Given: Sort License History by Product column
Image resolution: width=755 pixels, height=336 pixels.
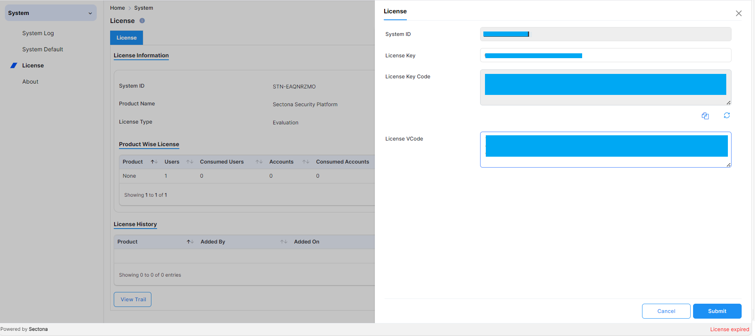Looking at the screenshot, I should [x=190, y=242].
